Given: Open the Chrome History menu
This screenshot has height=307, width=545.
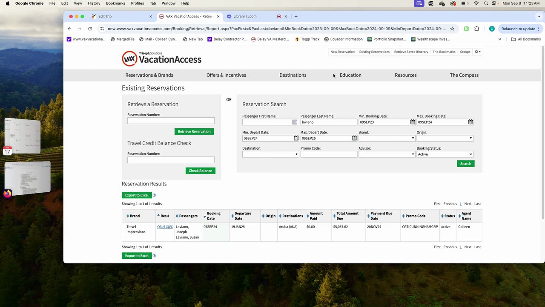Looking at the screenshot, I should tap(94, 3).
